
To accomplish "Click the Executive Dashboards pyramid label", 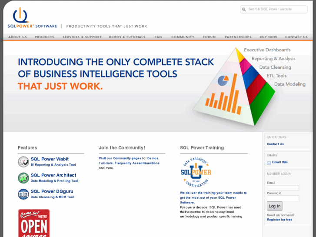I will click(x=267, y=50).
